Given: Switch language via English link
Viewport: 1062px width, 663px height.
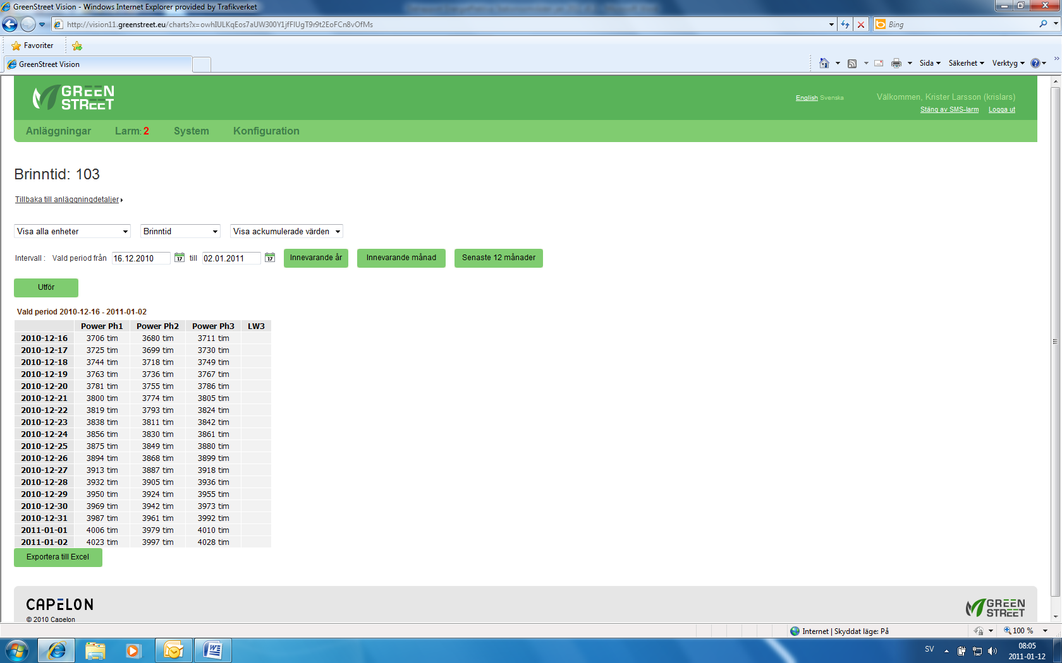Looking at the screenshot, I should coord(807,98).
